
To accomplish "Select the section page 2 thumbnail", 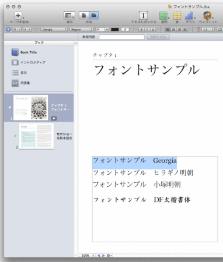I will [x=36, y=136].
